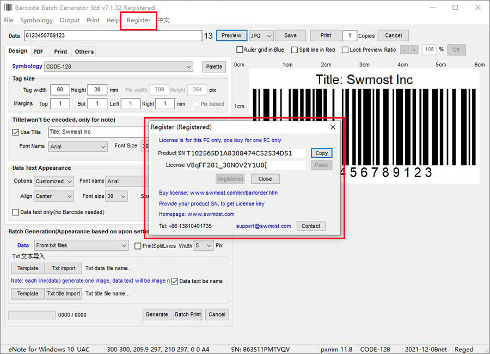Toggle the Pix based checkbox
Screen dimensions: 490x354
click(x=196, y=104)
